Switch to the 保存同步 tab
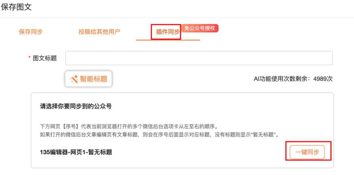This screenshot has width=354, height=175. point(31,32)
